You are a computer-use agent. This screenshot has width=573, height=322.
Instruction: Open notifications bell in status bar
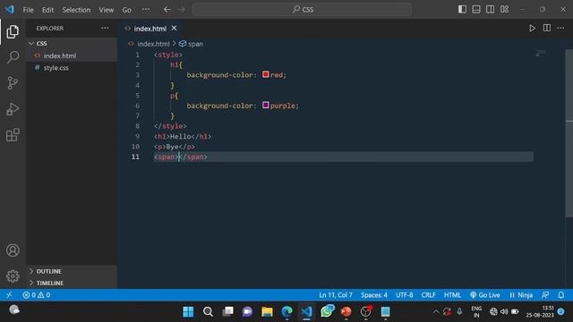561,294
